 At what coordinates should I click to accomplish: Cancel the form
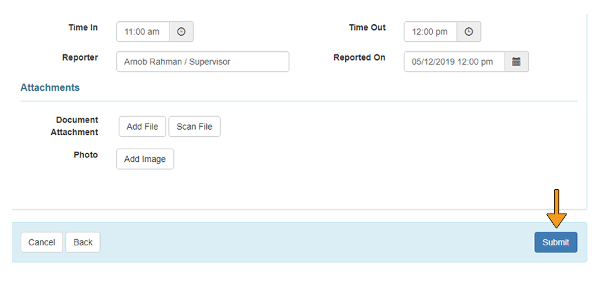click(x=42, y=242)
